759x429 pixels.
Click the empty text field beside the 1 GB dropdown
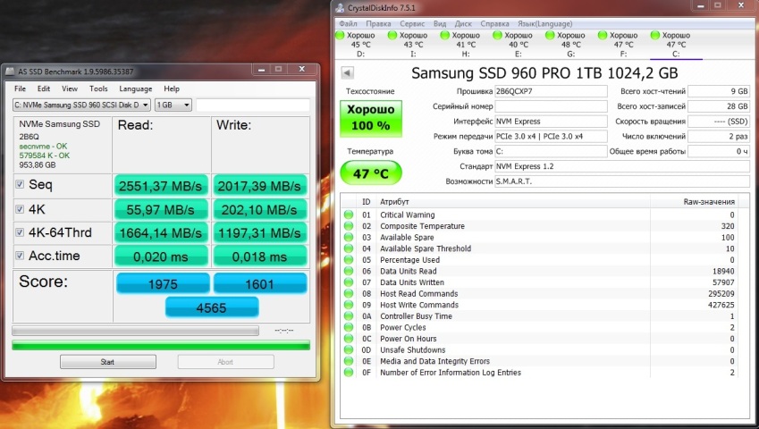tap(253, 105)
